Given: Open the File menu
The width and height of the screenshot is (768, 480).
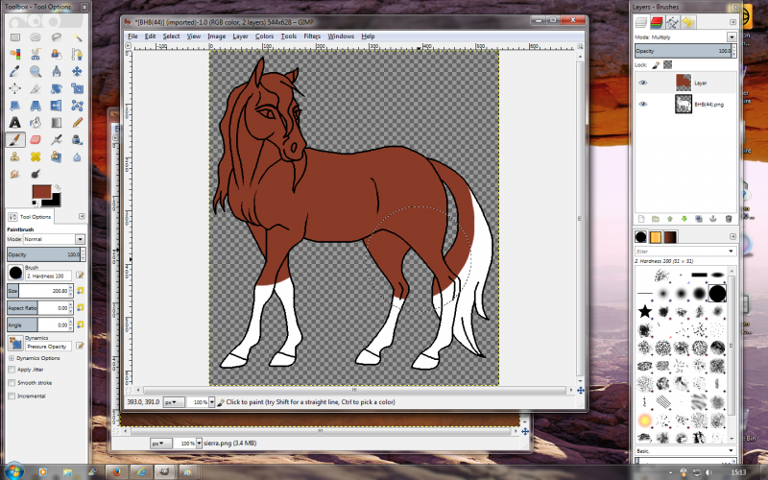Looking at the screenshot, I should pos(132,36).
